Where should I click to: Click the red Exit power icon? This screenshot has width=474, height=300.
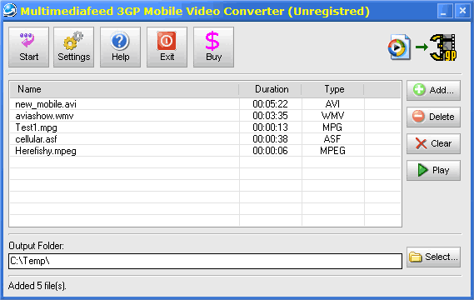167,41
